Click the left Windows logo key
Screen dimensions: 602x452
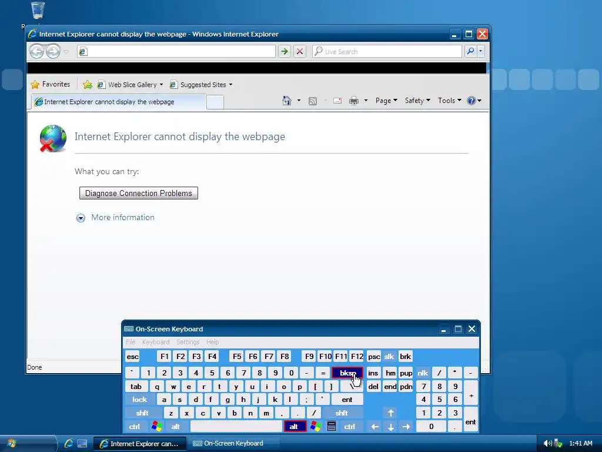click(156, 427)
